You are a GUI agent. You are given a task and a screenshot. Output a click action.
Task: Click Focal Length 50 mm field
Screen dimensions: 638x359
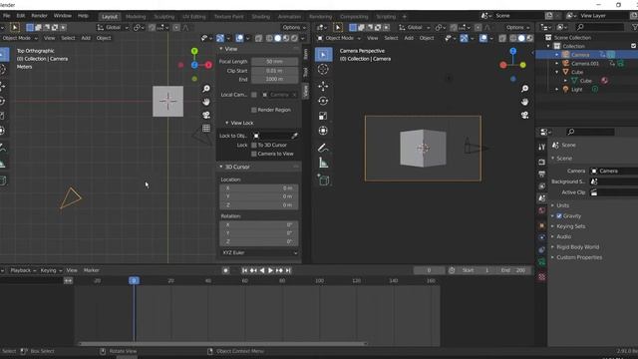pyautogui.click(x=275, y=62)
